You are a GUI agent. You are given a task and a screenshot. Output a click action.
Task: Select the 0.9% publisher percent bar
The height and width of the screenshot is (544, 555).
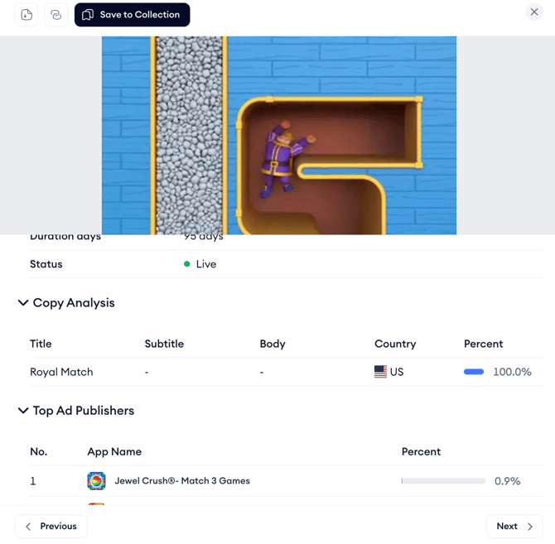click(443, 481)
